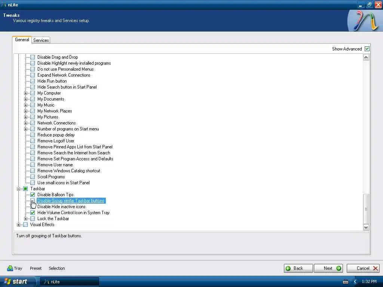Click the Tray label
Screen dimensions: 383x287
[18, 268]
